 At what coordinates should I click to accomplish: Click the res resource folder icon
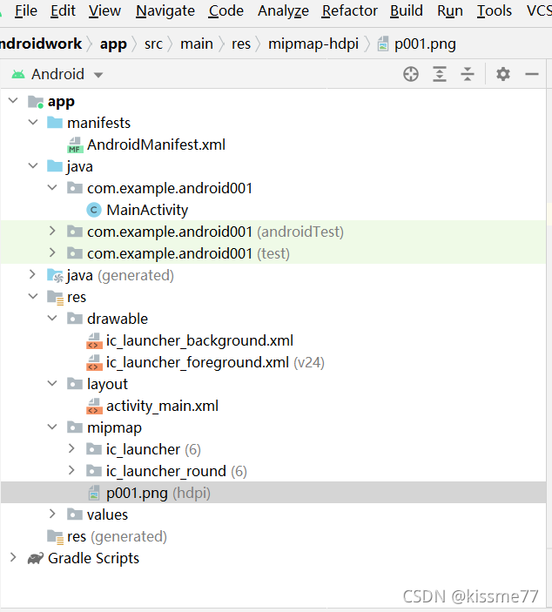coord(55,298)
